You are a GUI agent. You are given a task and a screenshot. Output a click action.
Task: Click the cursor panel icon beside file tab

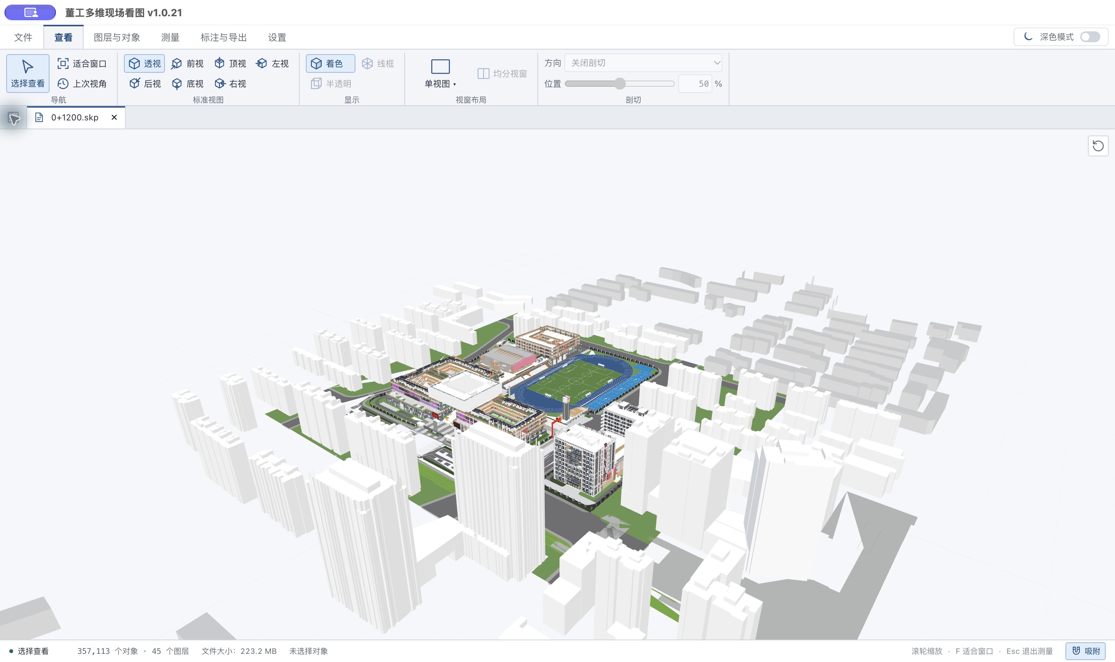click(14, 118)
